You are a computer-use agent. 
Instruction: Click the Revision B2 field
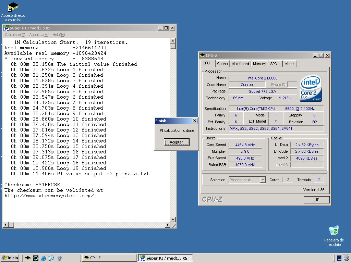315,122
